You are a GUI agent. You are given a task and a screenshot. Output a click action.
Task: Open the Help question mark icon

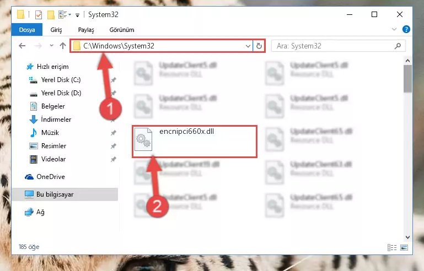click(x=406, y=29)
